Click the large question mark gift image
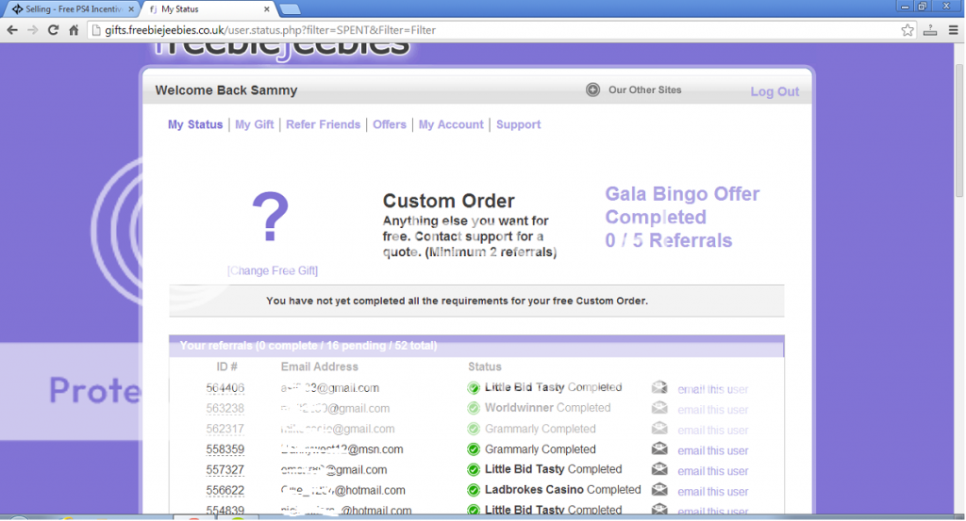The width and height of the screenshot is (966, 521). (271, 217)
